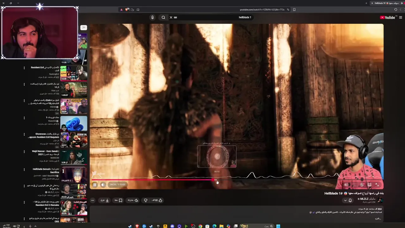
Task: Click the browser address bar URL
Action: (x=262, y=9)
